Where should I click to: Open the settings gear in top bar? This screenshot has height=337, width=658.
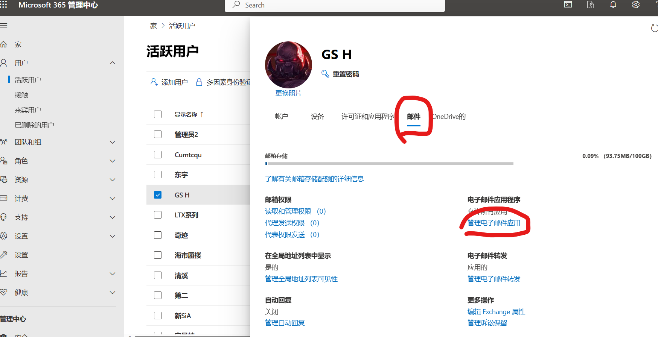636,5
